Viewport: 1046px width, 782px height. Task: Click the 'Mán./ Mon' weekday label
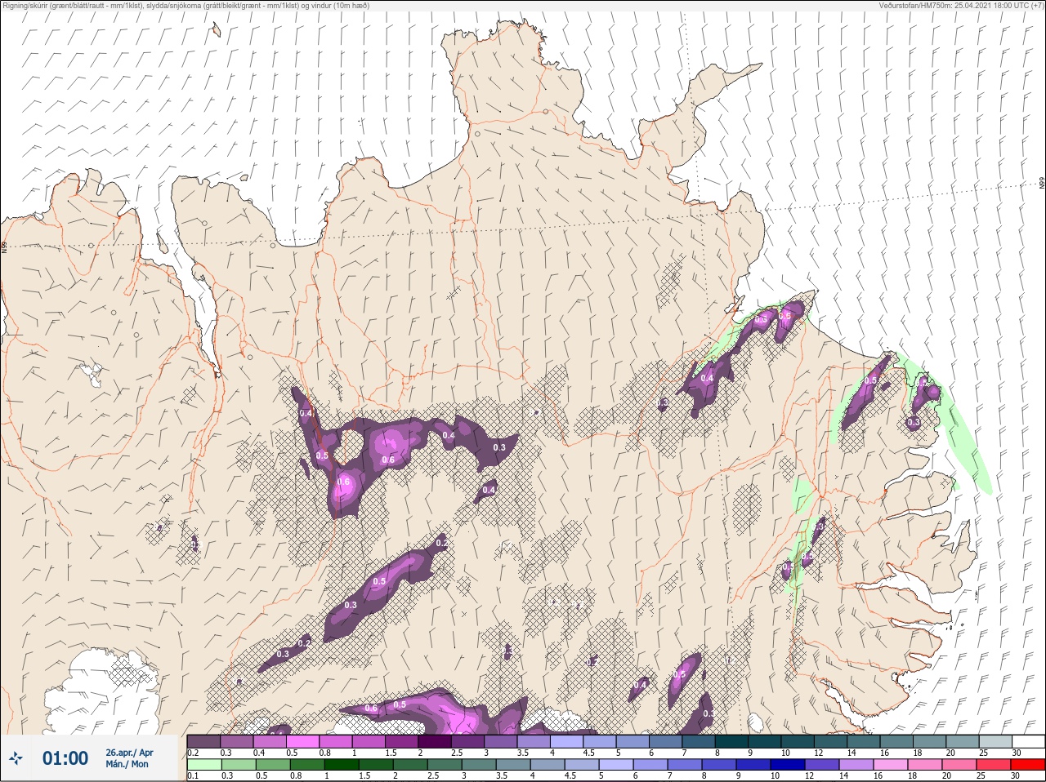(127, 765)
